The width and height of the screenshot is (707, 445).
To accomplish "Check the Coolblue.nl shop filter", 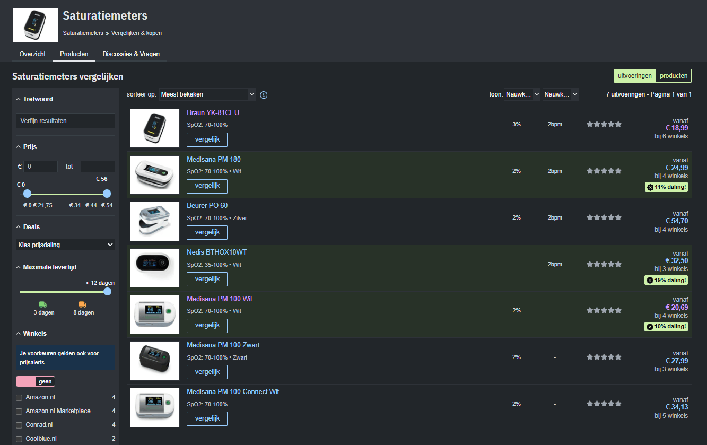I will pyautogui.click(x=19, y=439).
